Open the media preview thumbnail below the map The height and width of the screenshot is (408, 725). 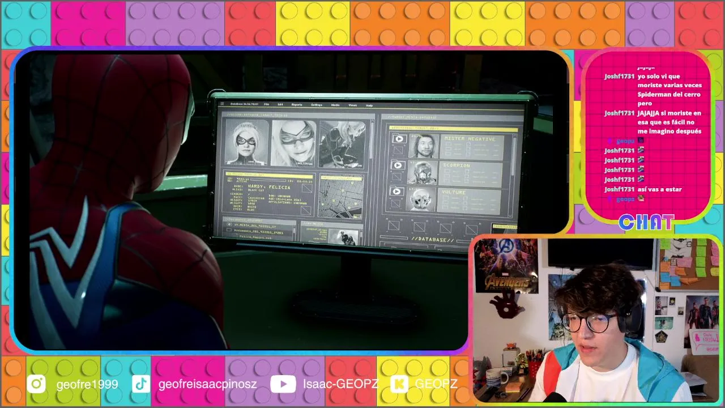tap(343, 236)
